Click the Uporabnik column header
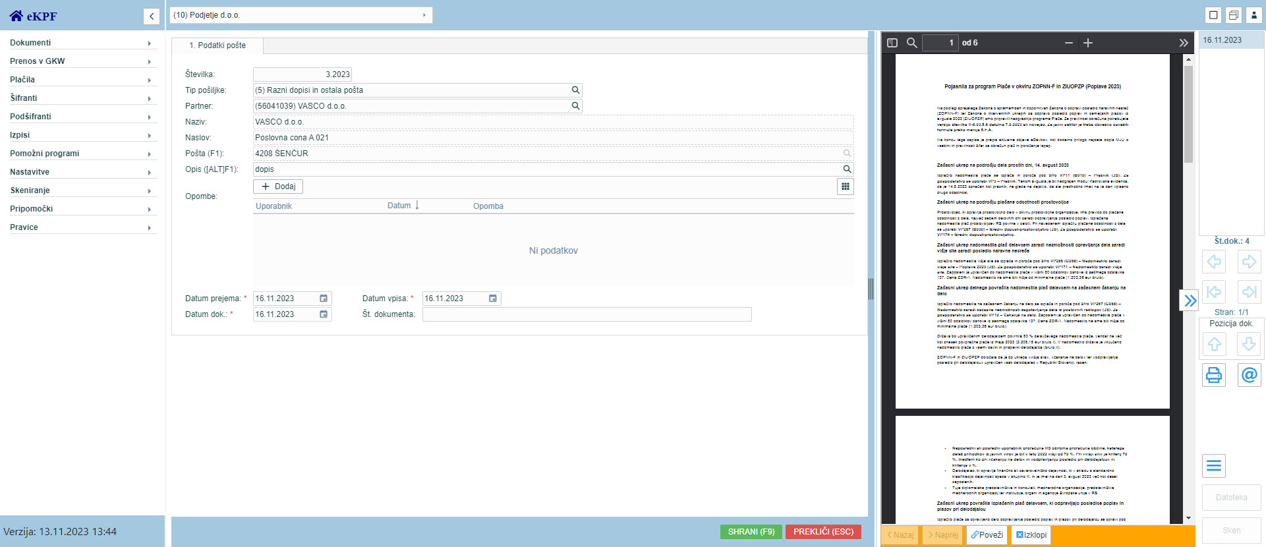This screenshot has height=547, width=1266. [273, 206]
